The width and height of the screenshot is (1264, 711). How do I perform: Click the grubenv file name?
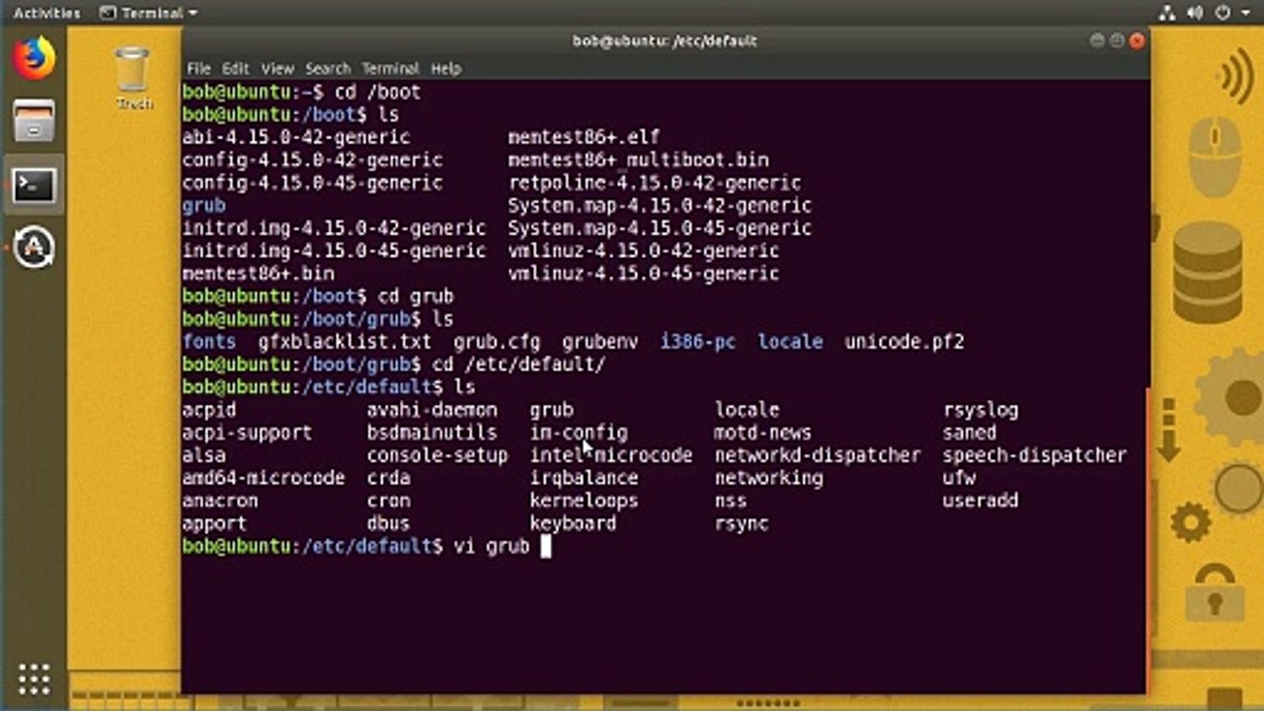coord(600,342)
